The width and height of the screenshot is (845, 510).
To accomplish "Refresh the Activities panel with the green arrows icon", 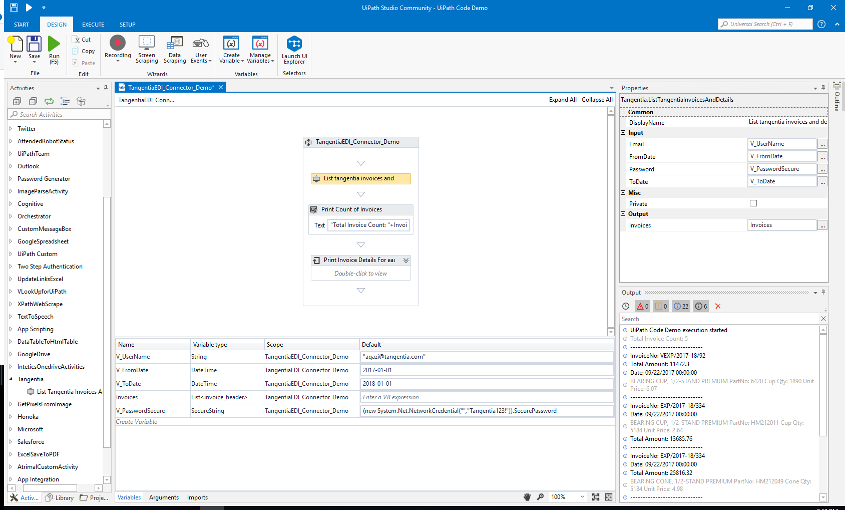I will click(x=49, y=101).
